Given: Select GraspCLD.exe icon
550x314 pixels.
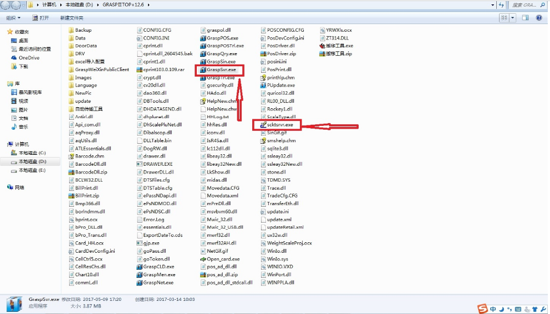Looking at the screenshot, I should [139, 267].
